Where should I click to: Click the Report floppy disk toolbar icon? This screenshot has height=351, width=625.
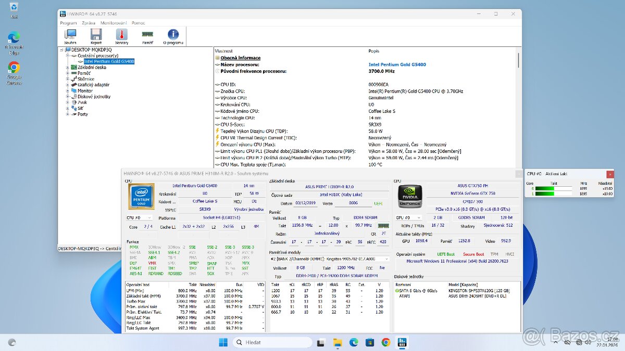pos(95,34)
